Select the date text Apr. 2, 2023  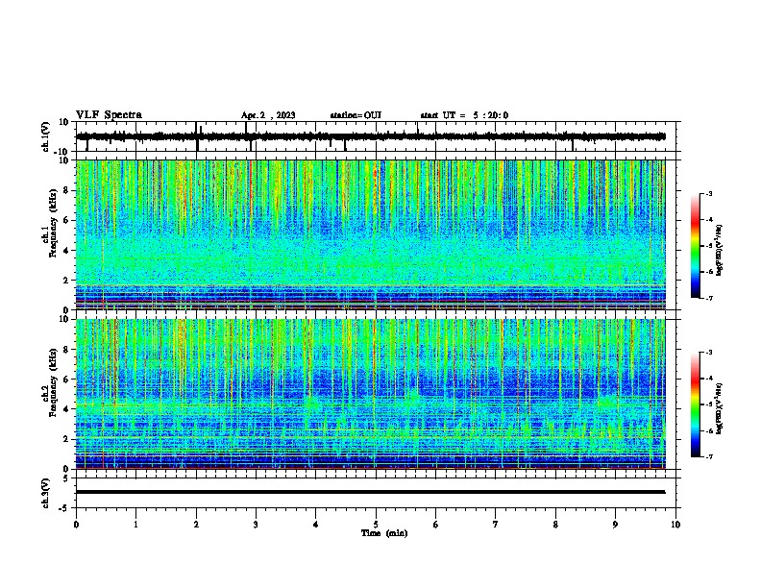coord(268,115)
